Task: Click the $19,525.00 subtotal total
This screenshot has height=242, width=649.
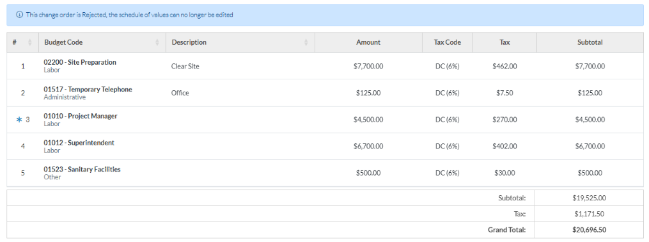Action: [590, 198]
